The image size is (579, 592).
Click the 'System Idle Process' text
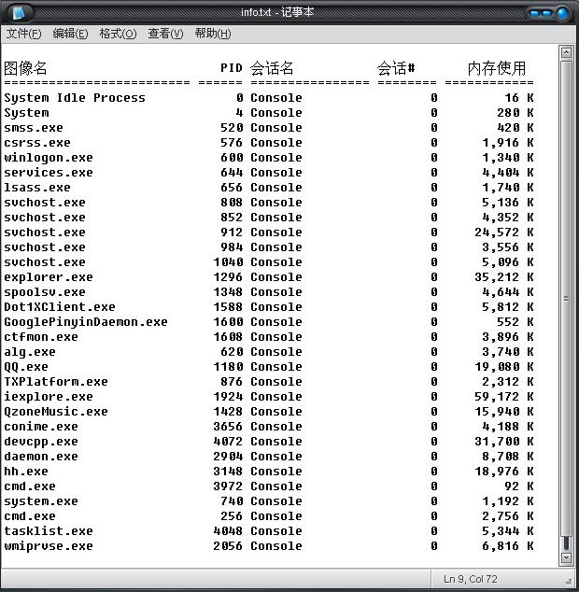point(75,98)
